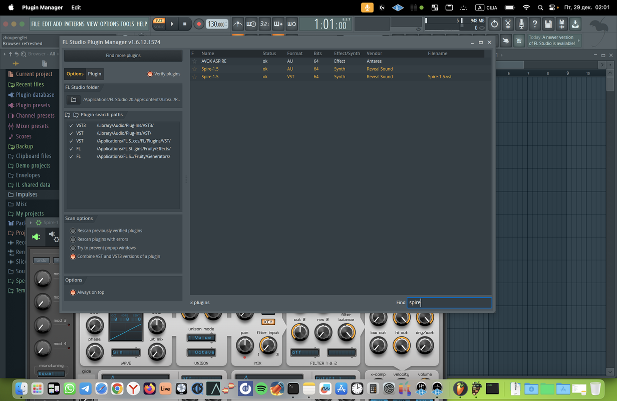617x401 pixels.
Task: Arm the Record button in FL Studio
Action: (x=199, y=24)
